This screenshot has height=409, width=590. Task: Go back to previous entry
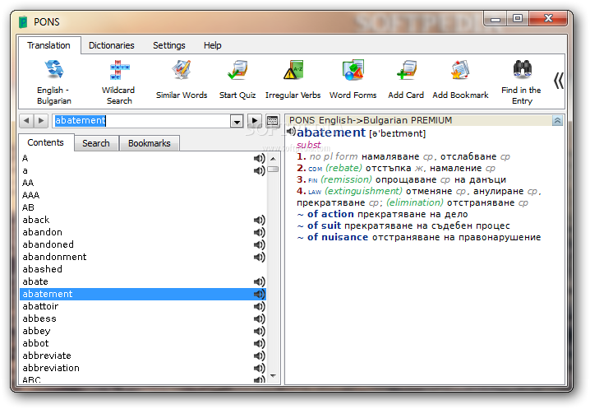click(26, 121)
